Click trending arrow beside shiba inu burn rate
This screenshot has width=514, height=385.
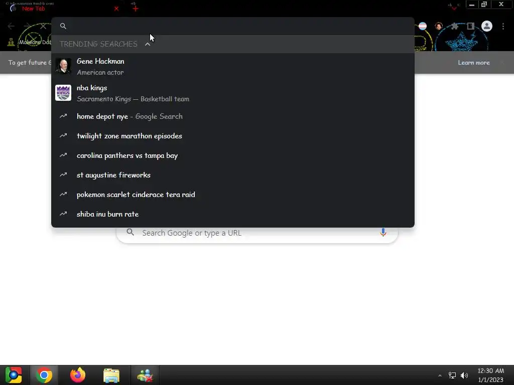[63, 214]
